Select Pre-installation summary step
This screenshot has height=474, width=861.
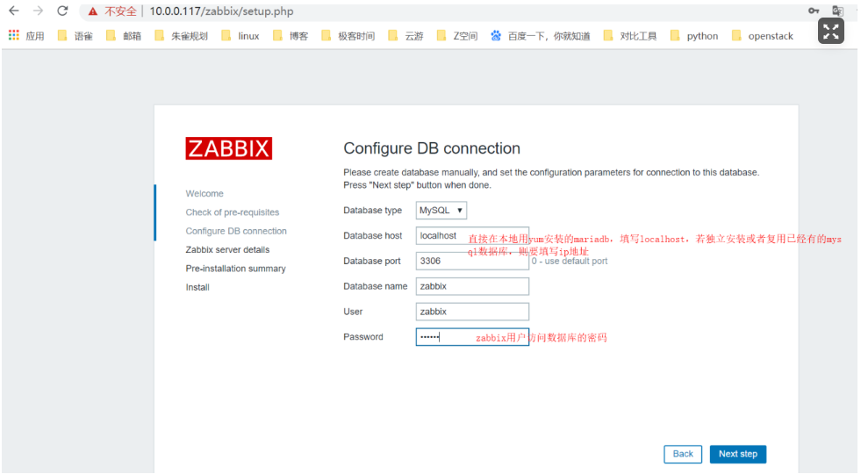click(235, 269)
